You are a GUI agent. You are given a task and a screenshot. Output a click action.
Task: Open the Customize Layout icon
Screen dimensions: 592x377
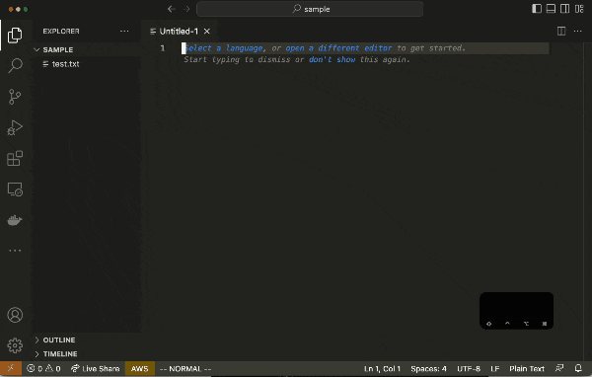(579, 9)
